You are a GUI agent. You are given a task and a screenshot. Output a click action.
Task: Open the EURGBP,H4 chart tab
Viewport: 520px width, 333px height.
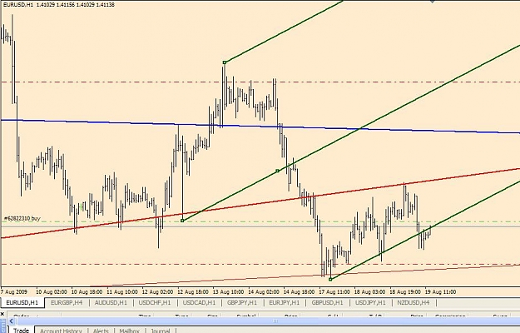click(67, 302)
